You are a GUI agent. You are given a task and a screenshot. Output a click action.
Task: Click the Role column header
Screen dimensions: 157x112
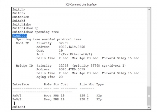(48, 84)
